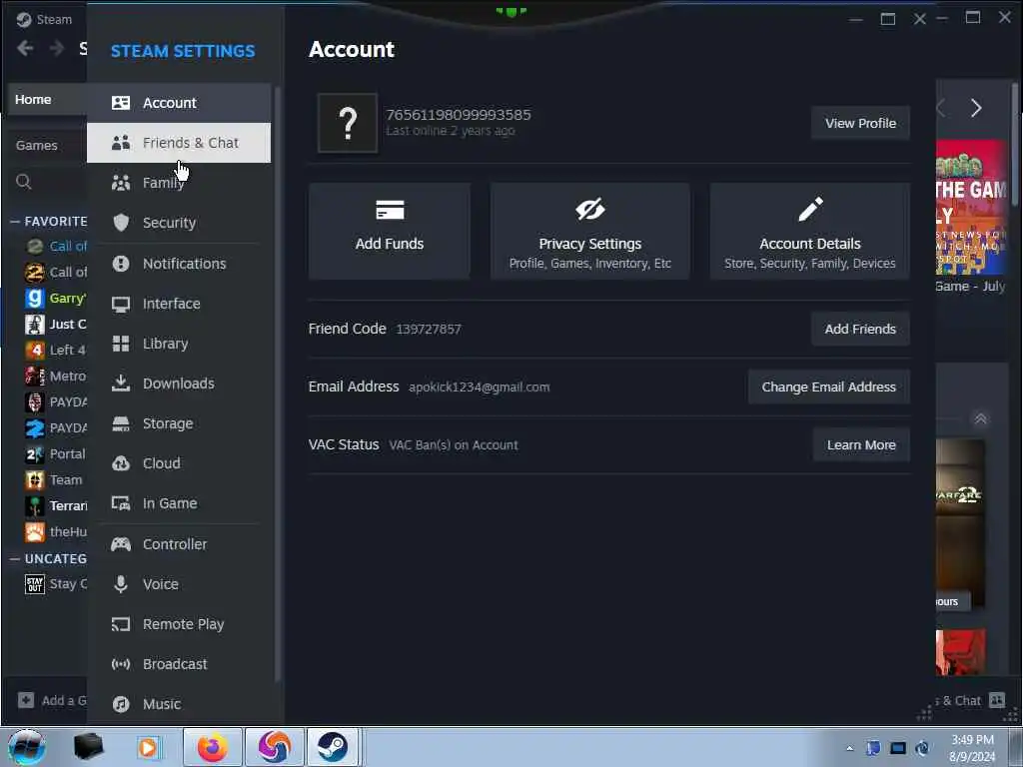Click the Cloud icon in sidebar
The image size is (1023, 767).
pos(121,463)
